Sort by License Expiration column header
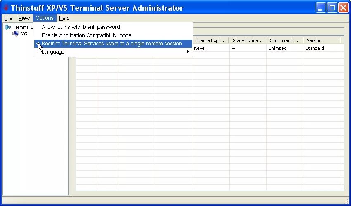Image resolution: width=351 pixels, height=206 pixels. (210, 40)
